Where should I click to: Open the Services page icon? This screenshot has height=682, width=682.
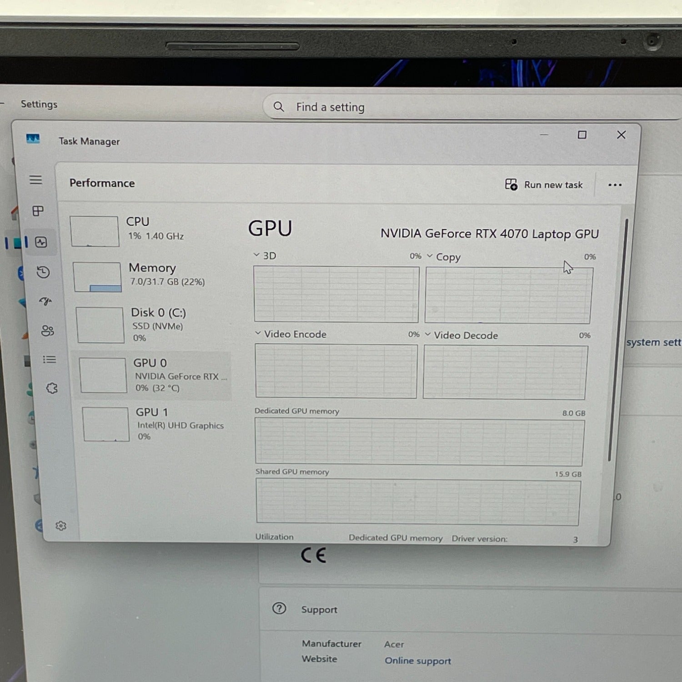click(x=52, y=388)
